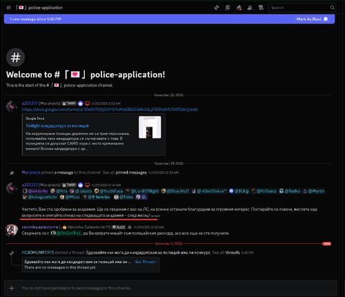Click the hash icon beside the channel name
This screenshot has width=345, height=297.
click(8, 8)
